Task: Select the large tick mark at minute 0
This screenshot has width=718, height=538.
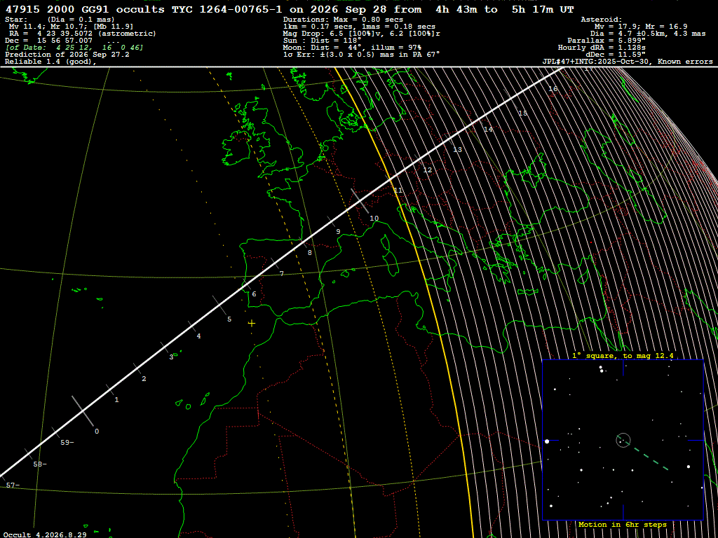Action: (x=83, y=411)
